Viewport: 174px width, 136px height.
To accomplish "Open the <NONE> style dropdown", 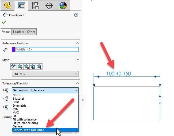I will pyautogui.click(x=45, y=74).
